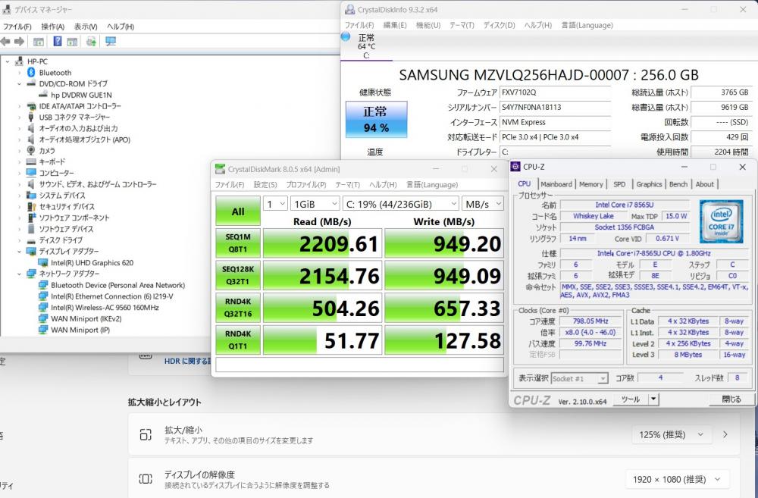The image size is (758, 498).
Task: Open the C: 19% drive selection dropdown
Action: pos(401,204)
